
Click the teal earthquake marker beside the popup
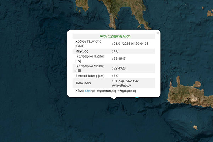tap(137, 97)
